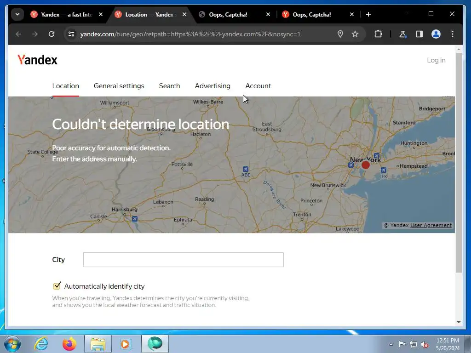Open the Advertising settings tab
This screenshot has height=353, width=471.
coord(213,86)
